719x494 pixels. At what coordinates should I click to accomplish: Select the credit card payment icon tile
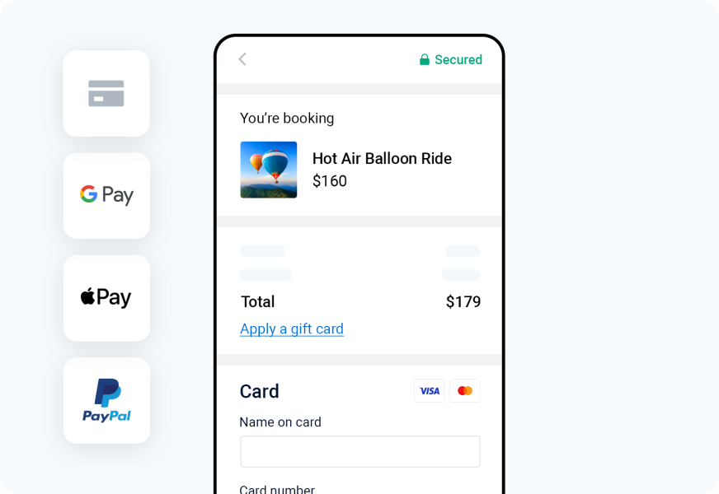click(x=106, y=93)
